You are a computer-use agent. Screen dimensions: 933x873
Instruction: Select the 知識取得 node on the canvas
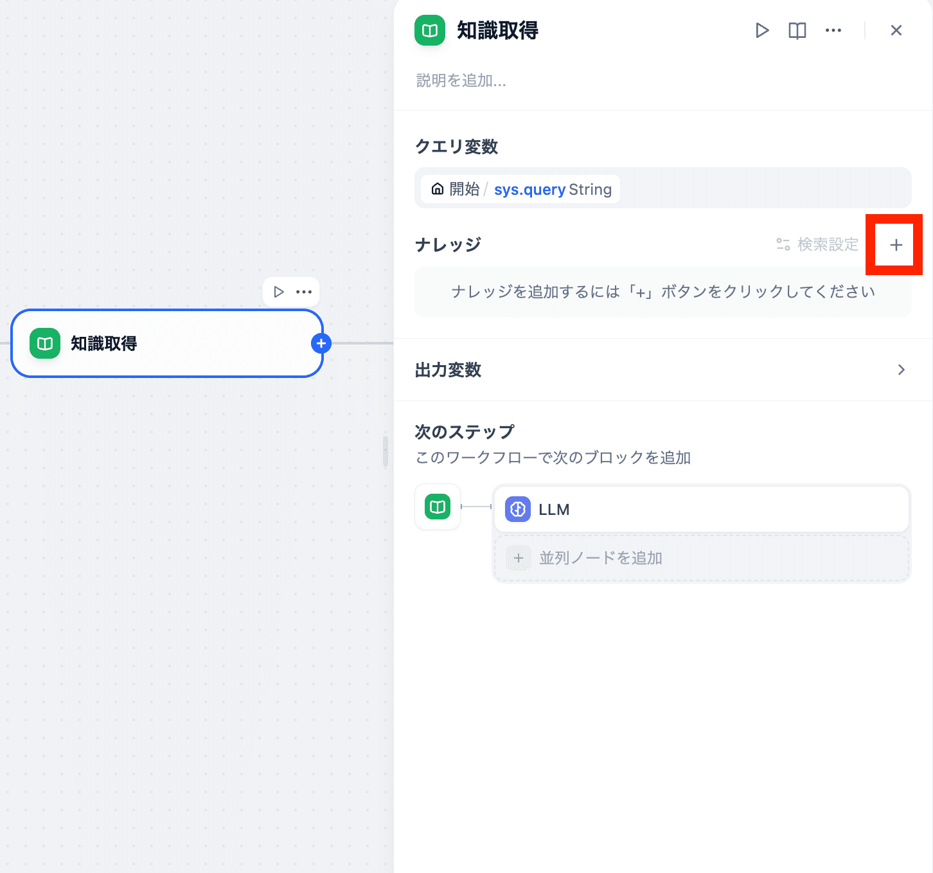167,343
